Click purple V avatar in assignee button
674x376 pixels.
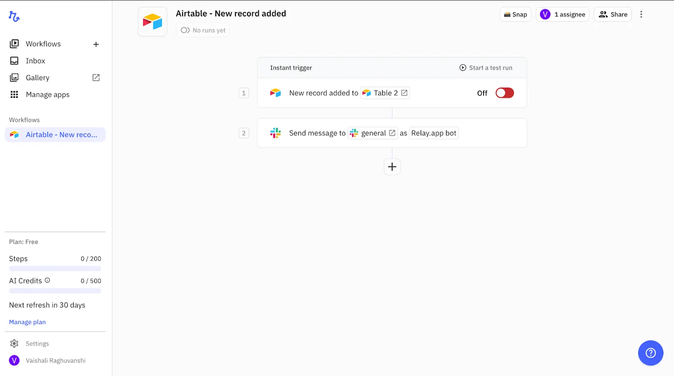point(545,14)
